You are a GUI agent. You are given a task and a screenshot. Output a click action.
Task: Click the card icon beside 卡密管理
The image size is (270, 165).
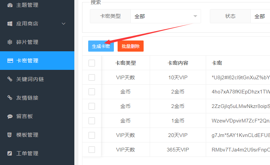10,61
